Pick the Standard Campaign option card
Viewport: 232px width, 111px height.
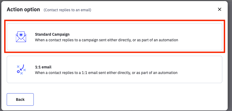[115, 37]
